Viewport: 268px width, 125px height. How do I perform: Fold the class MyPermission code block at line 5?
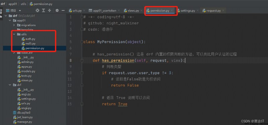pyautogui.click(x=82, y=42)
